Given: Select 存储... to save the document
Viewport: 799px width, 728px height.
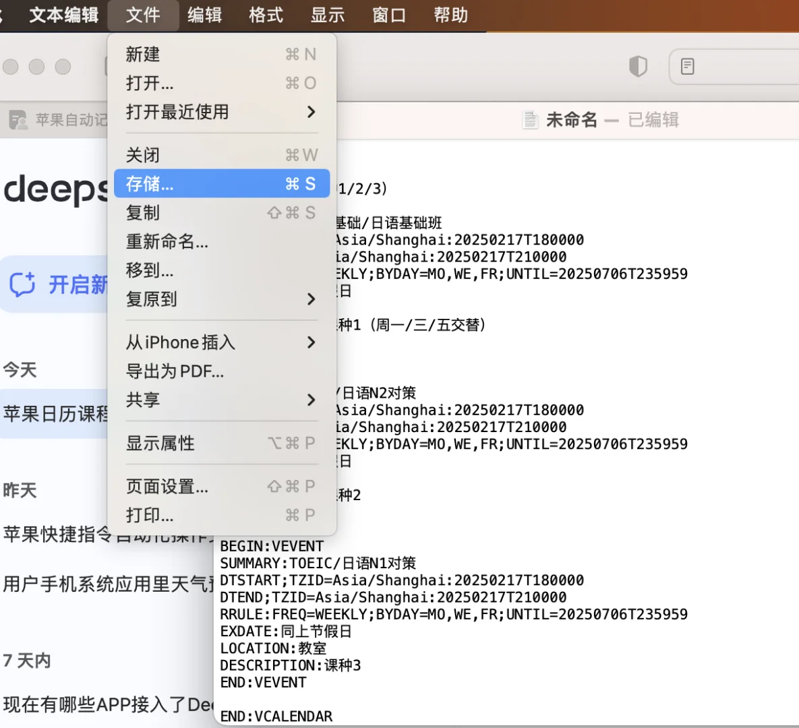Looking at the screenshot, I should (222, 183).
